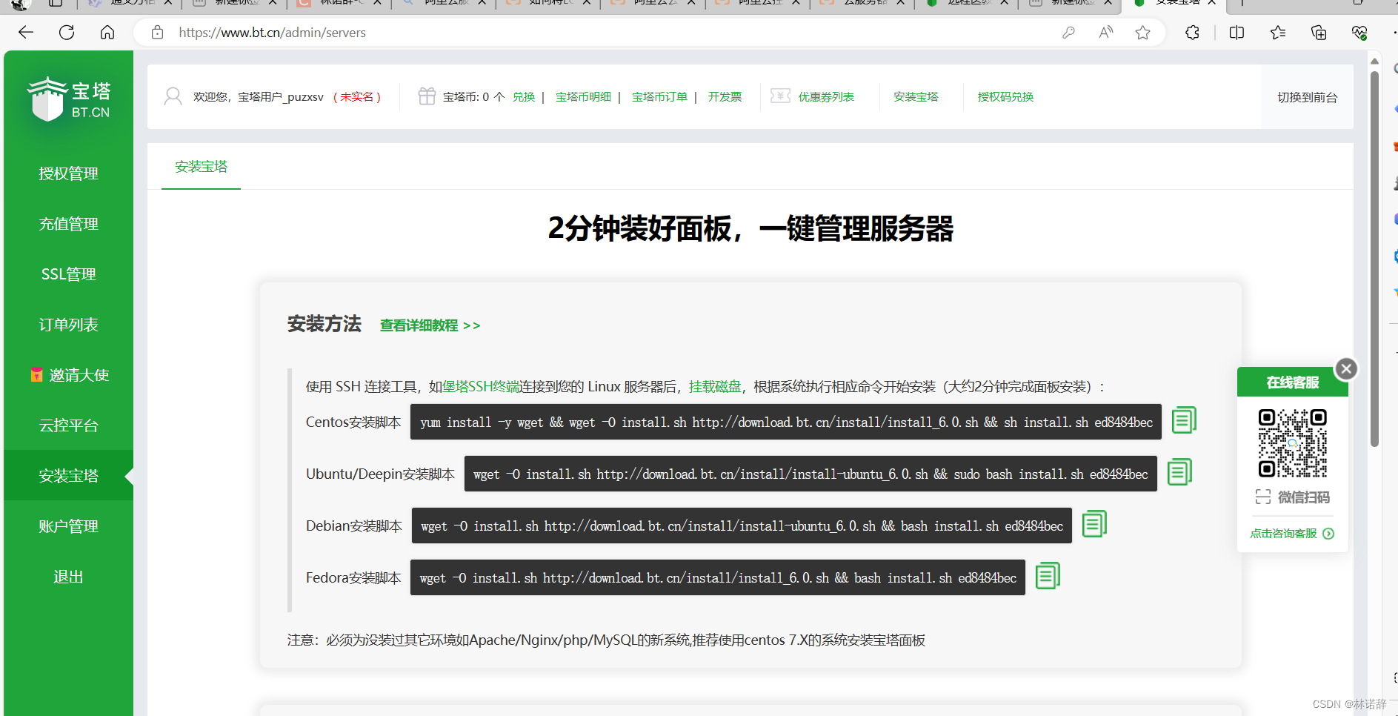Click 切换到前台 button
This screenshot has height=716, width=1398.
pyautogui.click(x=1307, y=97)
